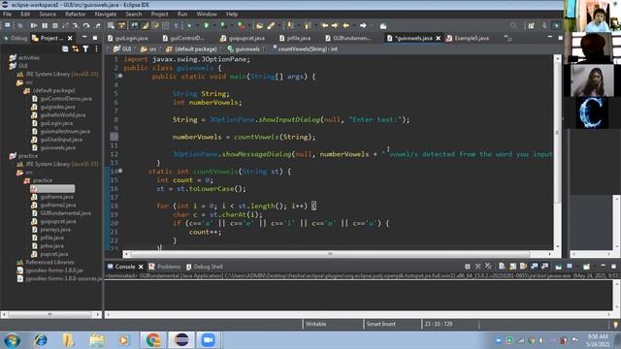Close the guivowels.java editor tab
This screenshot has height=349, width=621.
pyautogui.click(x=438, y=38)
